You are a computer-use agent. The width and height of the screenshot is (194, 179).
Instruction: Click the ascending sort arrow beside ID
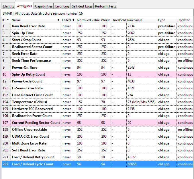[x=8, y=20]
